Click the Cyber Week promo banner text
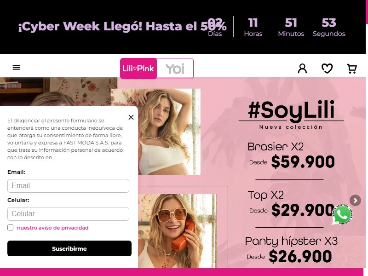This screenshot has height=276, width=368. pyautogui.click(x=122, y=26)
